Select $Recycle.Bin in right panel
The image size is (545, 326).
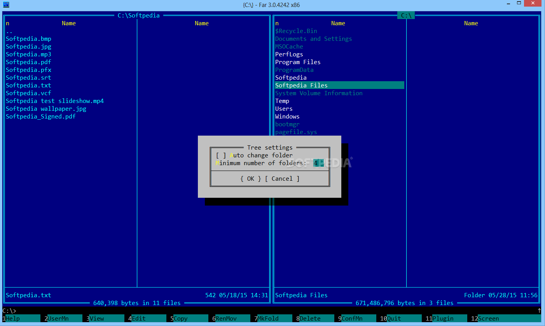[296, 31]
